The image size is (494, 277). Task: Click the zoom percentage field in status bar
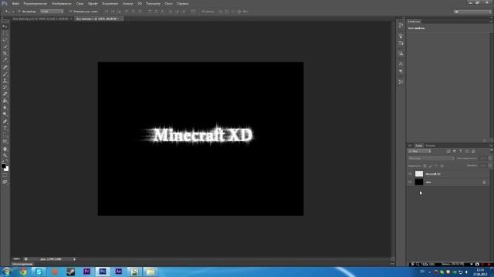coord(17,259)
